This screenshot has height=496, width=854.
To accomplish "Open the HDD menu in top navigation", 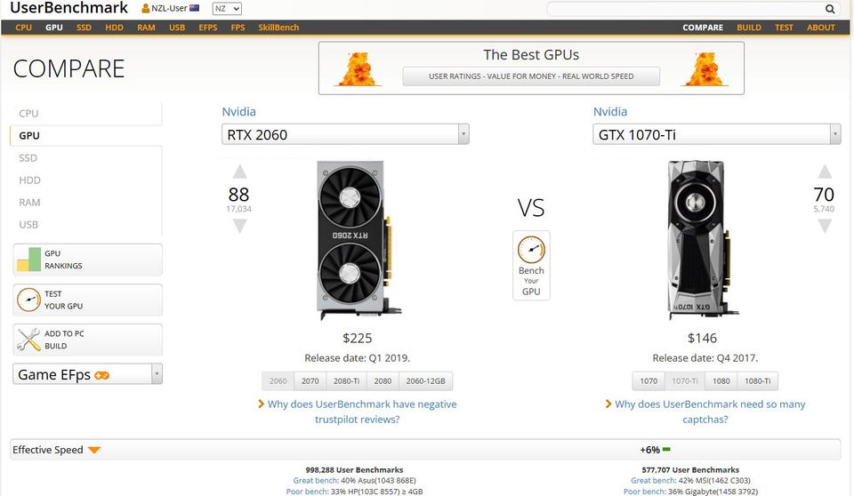I will [x=115, y=28].
